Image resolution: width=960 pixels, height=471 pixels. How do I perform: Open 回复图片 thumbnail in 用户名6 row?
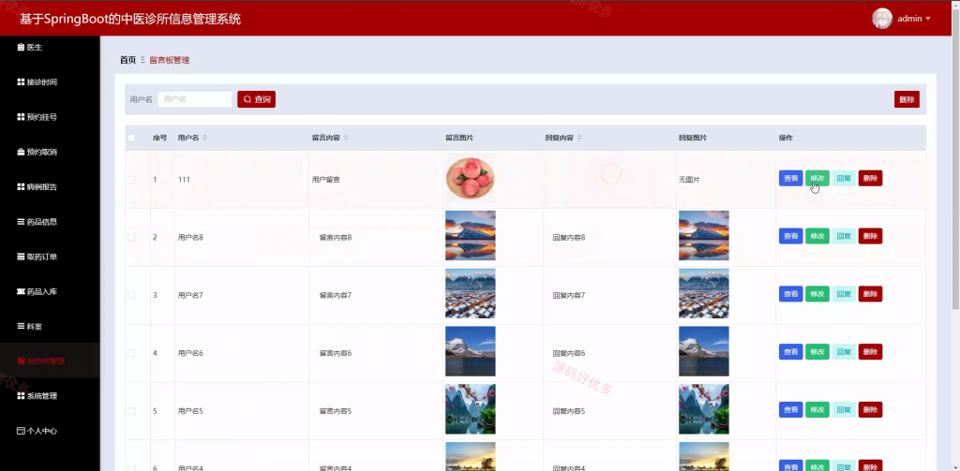[x=703, y=351]
